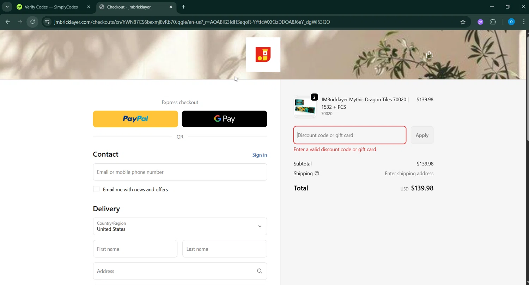Click the Contact heading
Viewport: 529px width, 285px height.
[105, 154]
